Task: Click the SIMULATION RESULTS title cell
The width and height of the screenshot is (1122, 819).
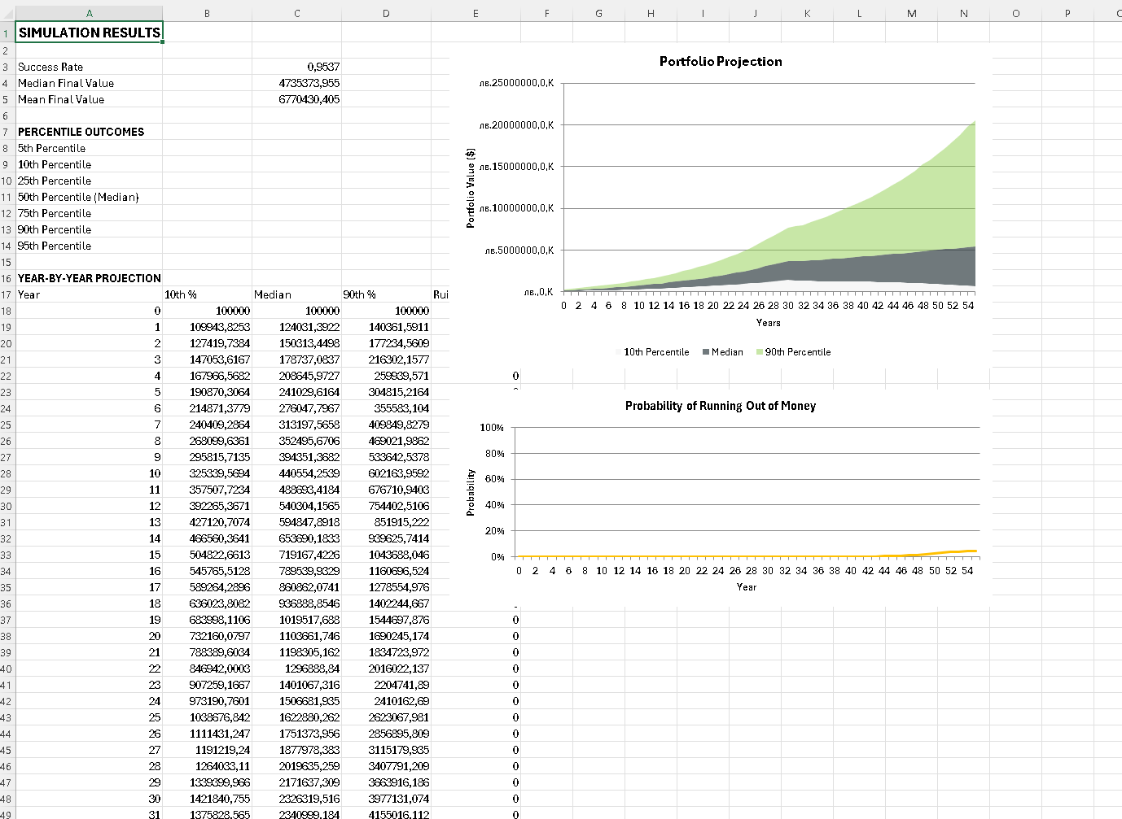Action: (x=90, y=33)
